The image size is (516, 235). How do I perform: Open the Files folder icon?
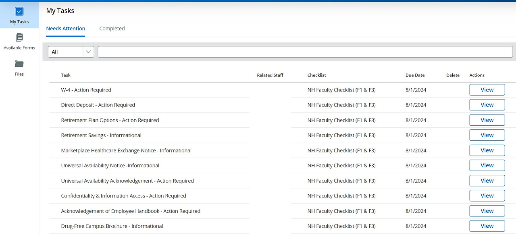tap(19, 64)
